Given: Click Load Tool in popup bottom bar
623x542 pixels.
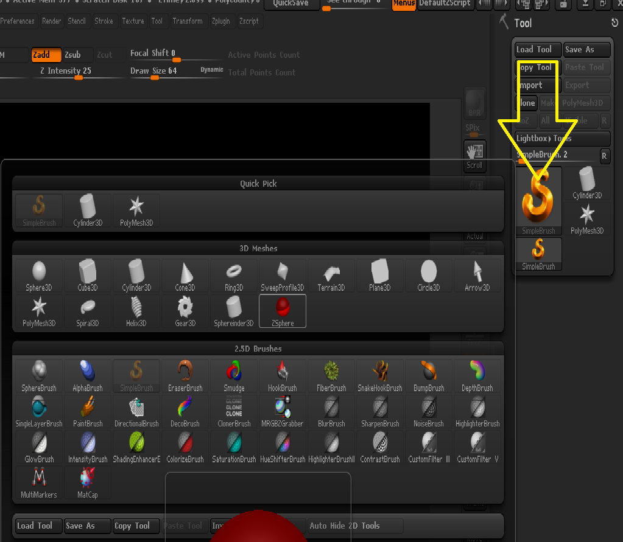Looking at the screenshot, I should click(40, 526).
